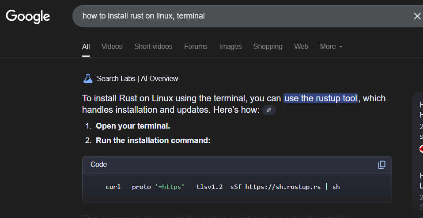423x218 pixels.
Task: Switch to the Images tab
Action: [x=230, y=46]
